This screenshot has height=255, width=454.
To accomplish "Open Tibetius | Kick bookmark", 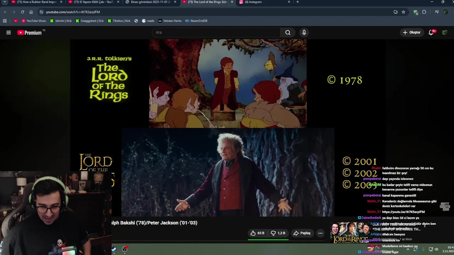I will (119, 21).
